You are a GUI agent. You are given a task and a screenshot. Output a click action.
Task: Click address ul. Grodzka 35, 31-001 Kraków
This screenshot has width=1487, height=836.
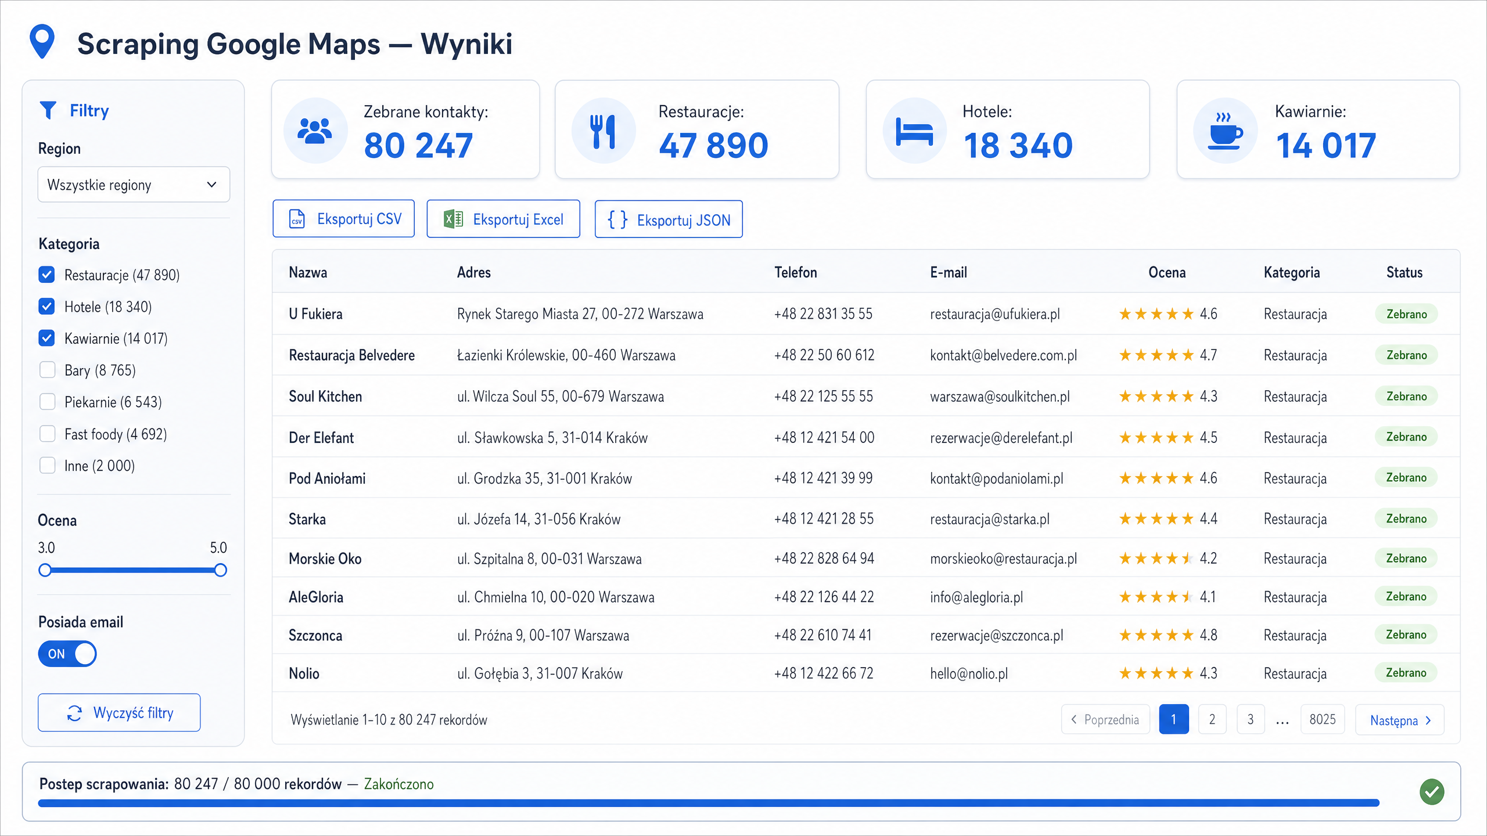click(x=544, y=478)
